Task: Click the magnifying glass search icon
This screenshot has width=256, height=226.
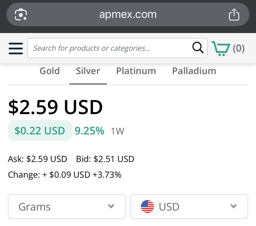Action: click(x=198, y=48)
